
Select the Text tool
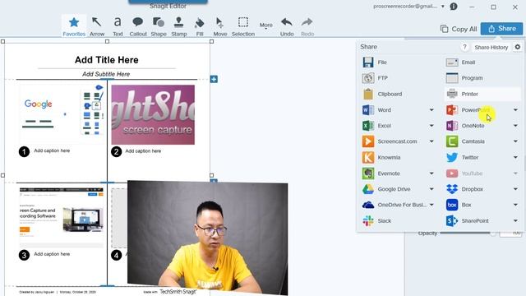coord(118,26)
